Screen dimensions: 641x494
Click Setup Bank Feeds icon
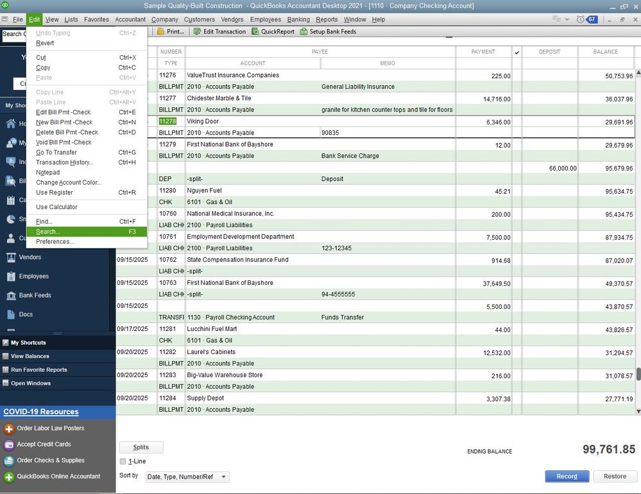303,31
